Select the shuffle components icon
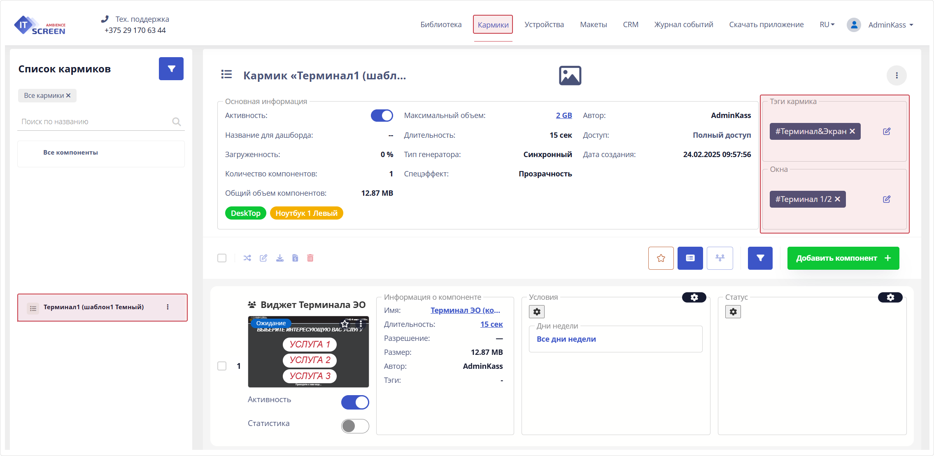Image resolution: width=934 pixels, height=456 pixels. tap(247, 258)
